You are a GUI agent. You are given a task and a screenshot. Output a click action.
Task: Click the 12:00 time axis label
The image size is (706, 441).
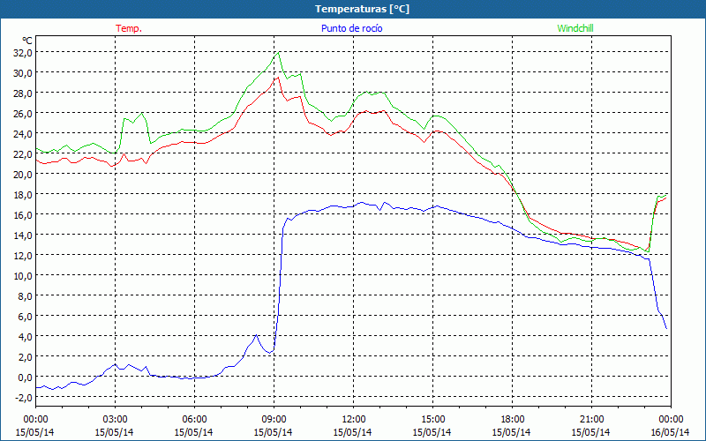coord(354,420)
